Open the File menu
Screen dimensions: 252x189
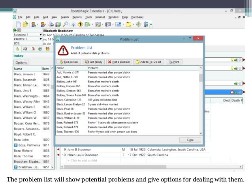[x=20, y=17]
